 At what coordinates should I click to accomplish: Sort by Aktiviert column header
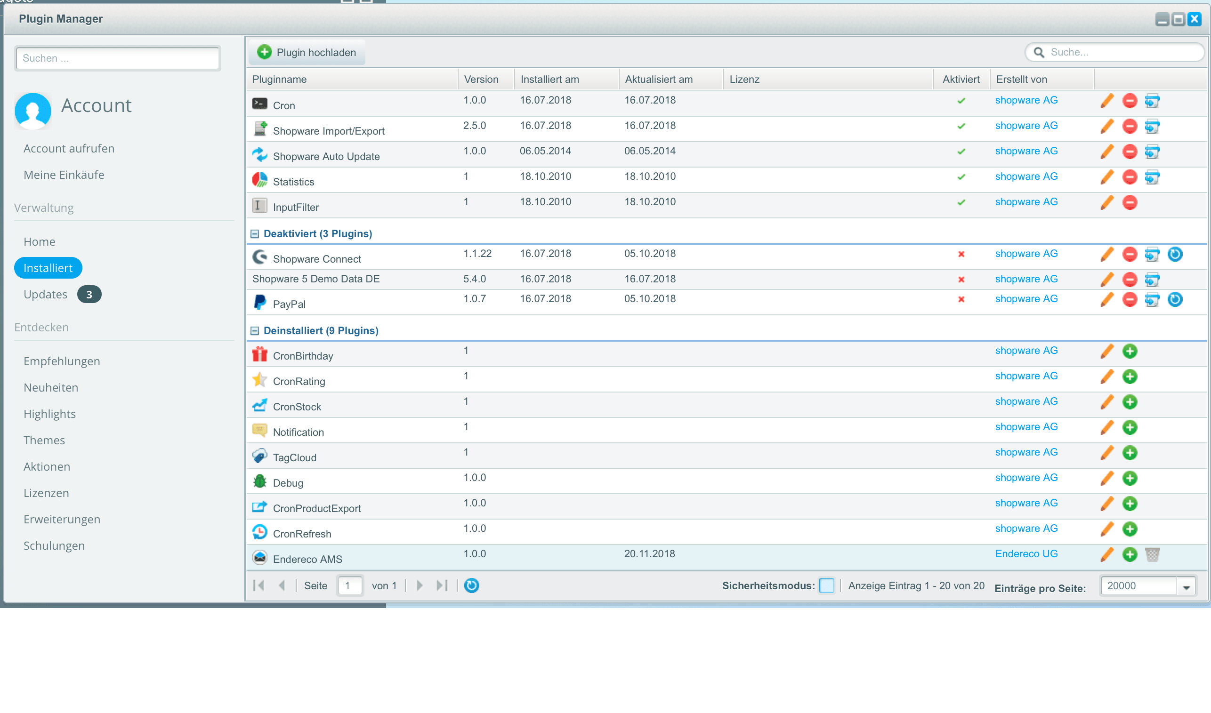coord(961,79)
